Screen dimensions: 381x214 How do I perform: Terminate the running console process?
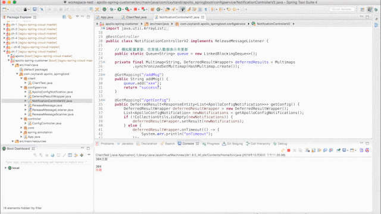(289, 150)
